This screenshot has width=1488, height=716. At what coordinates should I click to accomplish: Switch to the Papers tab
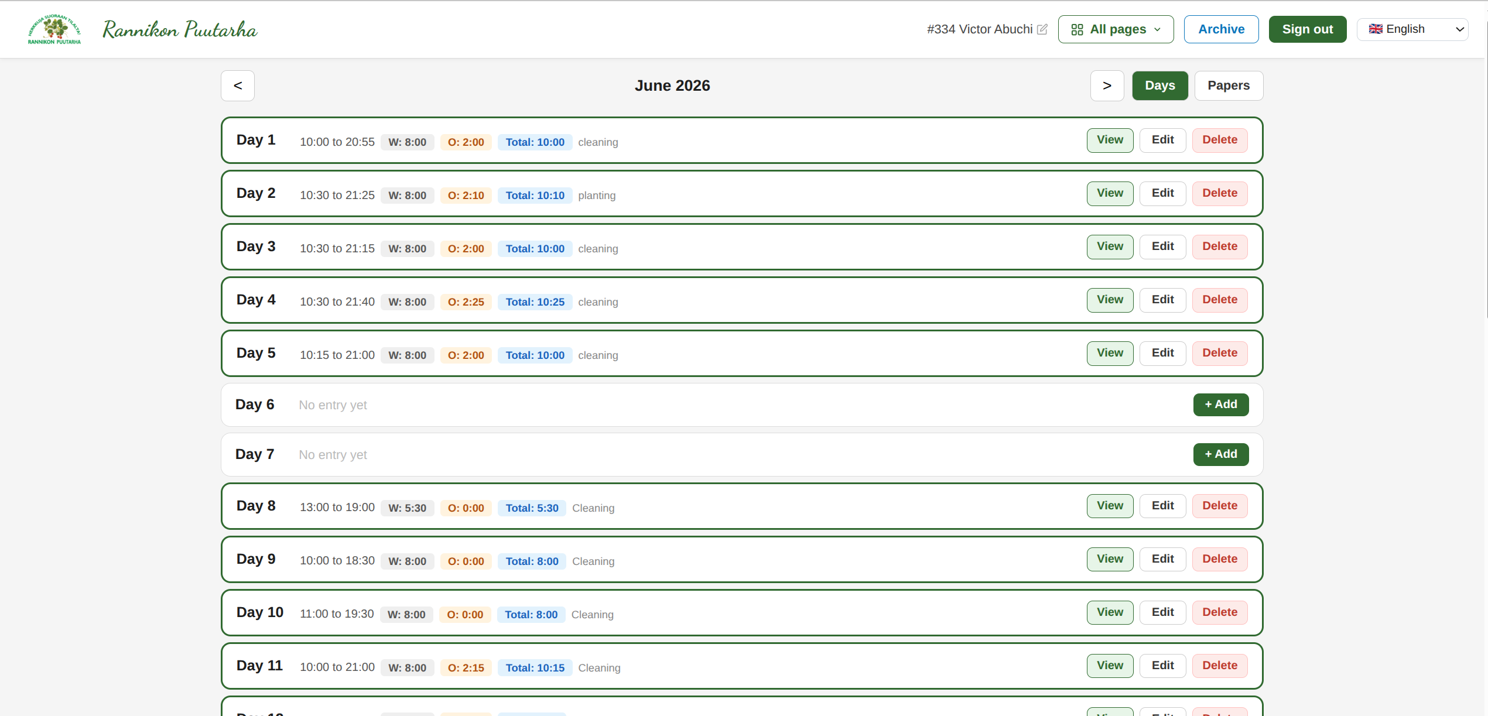(x=1229, y=85)
